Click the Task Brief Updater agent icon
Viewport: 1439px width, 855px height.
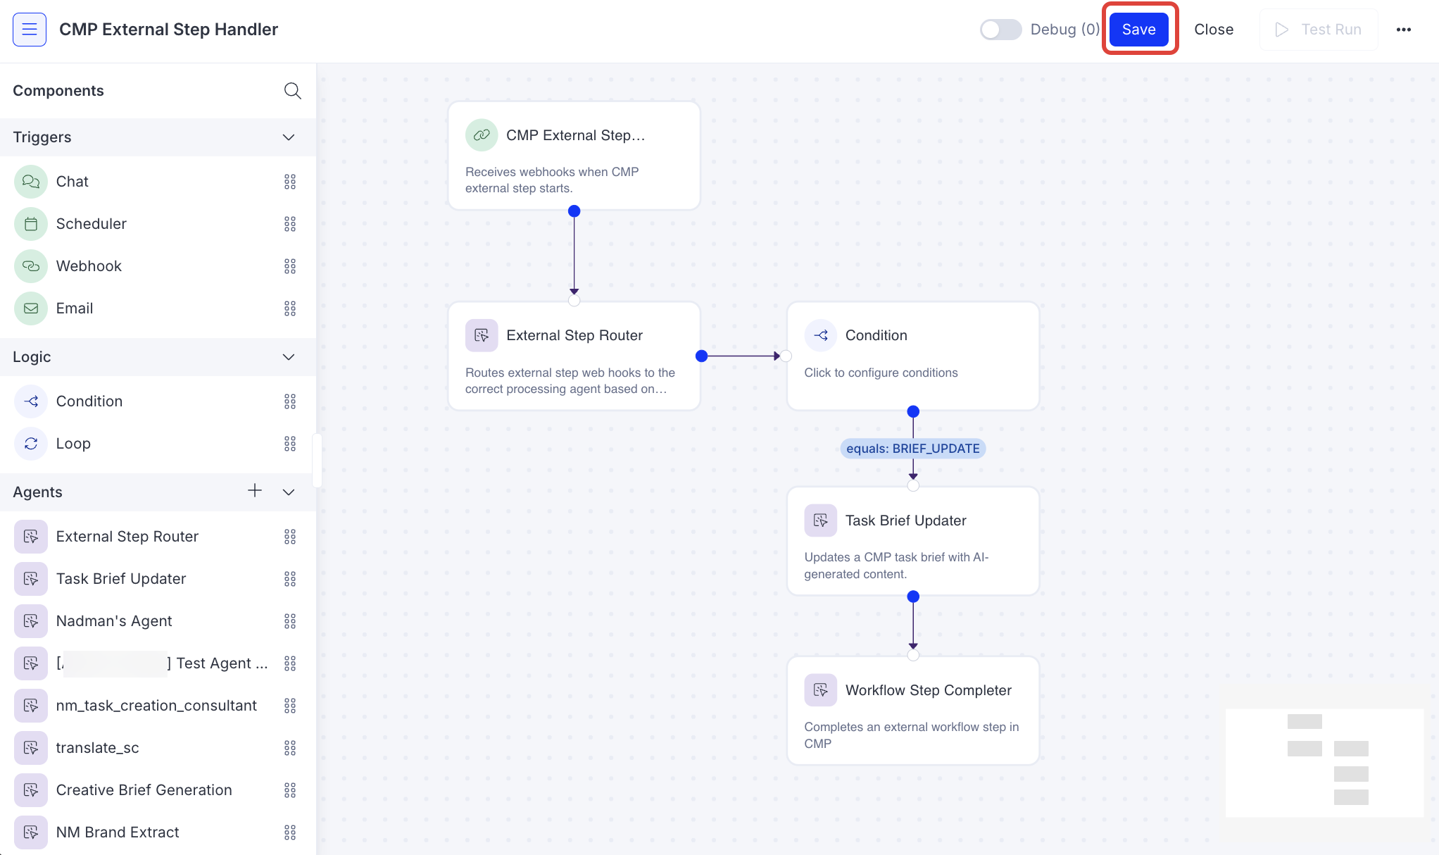30,578
